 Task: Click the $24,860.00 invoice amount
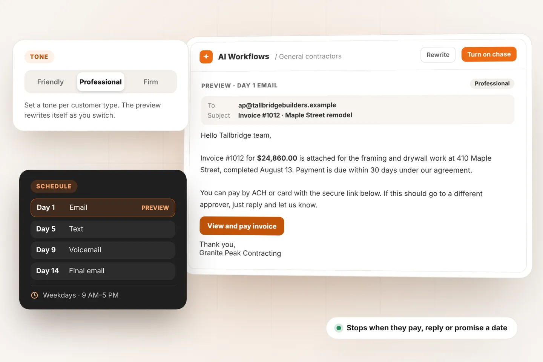click(277, 158)
